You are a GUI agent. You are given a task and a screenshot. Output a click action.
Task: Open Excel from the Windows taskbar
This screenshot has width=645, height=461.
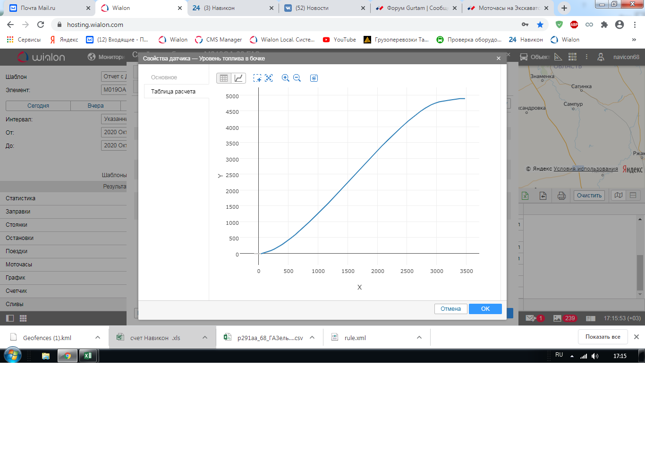coord(88,356)
